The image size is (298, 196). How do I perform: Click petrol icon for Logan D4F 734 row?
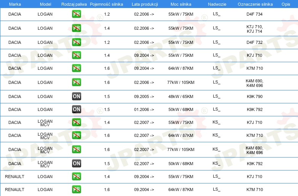[x=76, y=14]
